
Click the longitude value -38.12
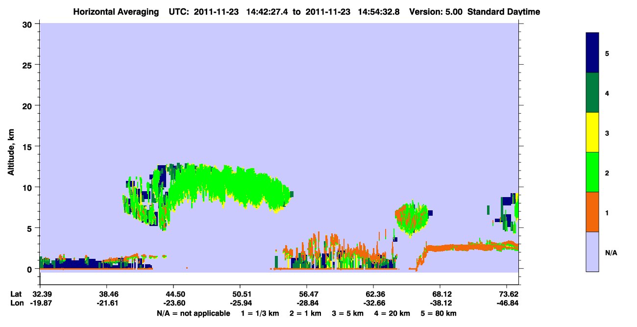pyautogui.click(x=440, y=303)
